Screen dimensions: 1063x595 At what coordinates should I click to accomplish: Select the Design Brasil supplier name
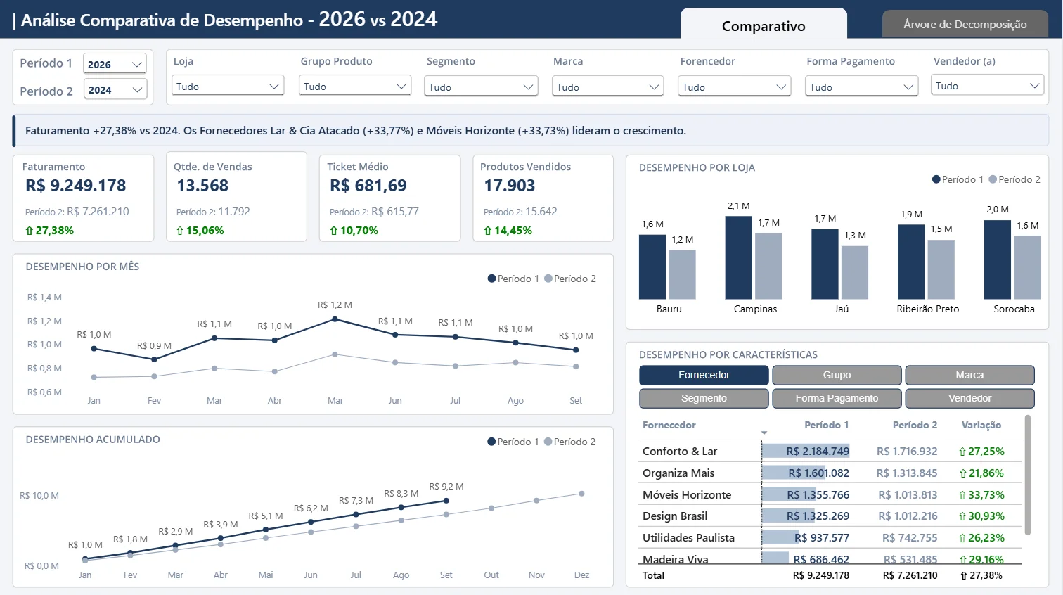click(x=675, y=516)
